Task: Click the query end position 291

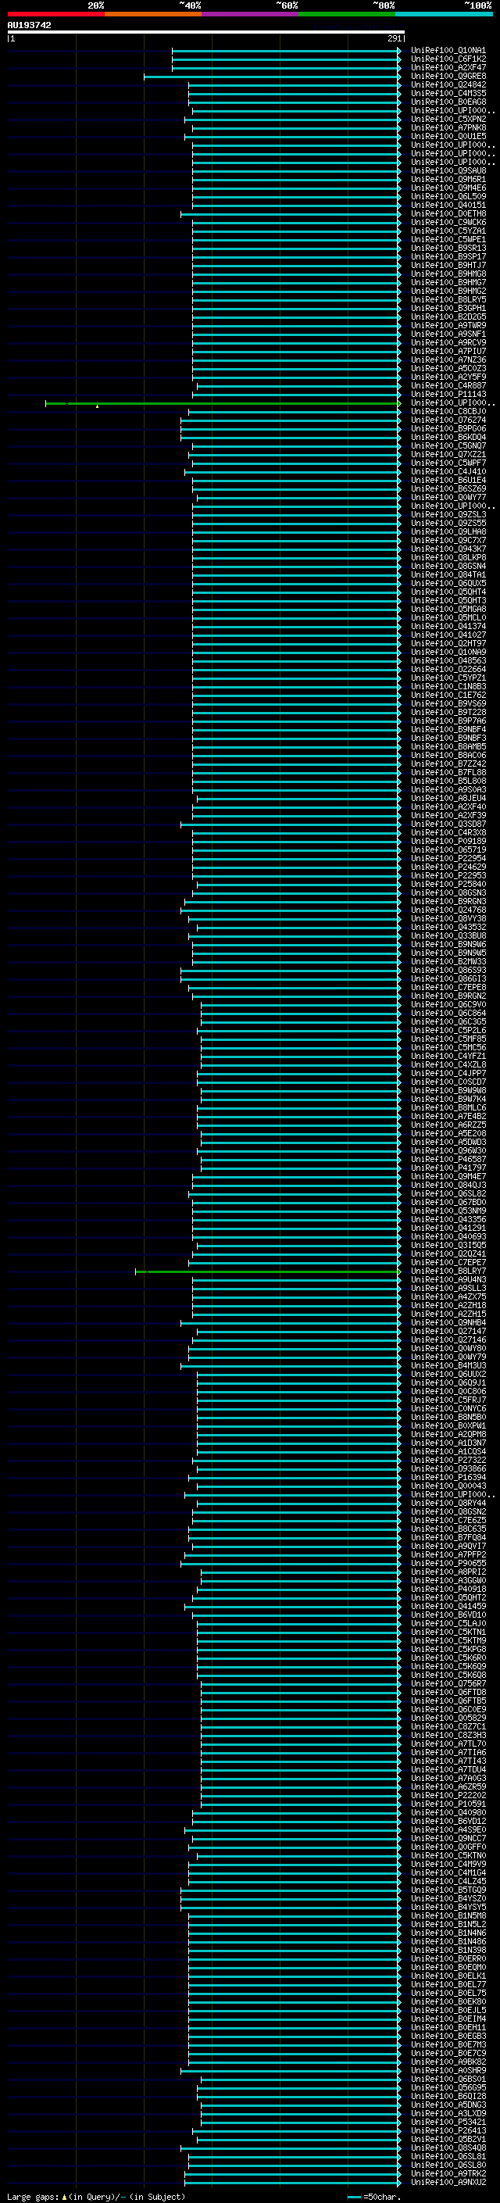Action: [394, 38]
